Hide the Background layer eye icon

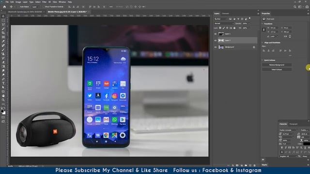[215, 47]
